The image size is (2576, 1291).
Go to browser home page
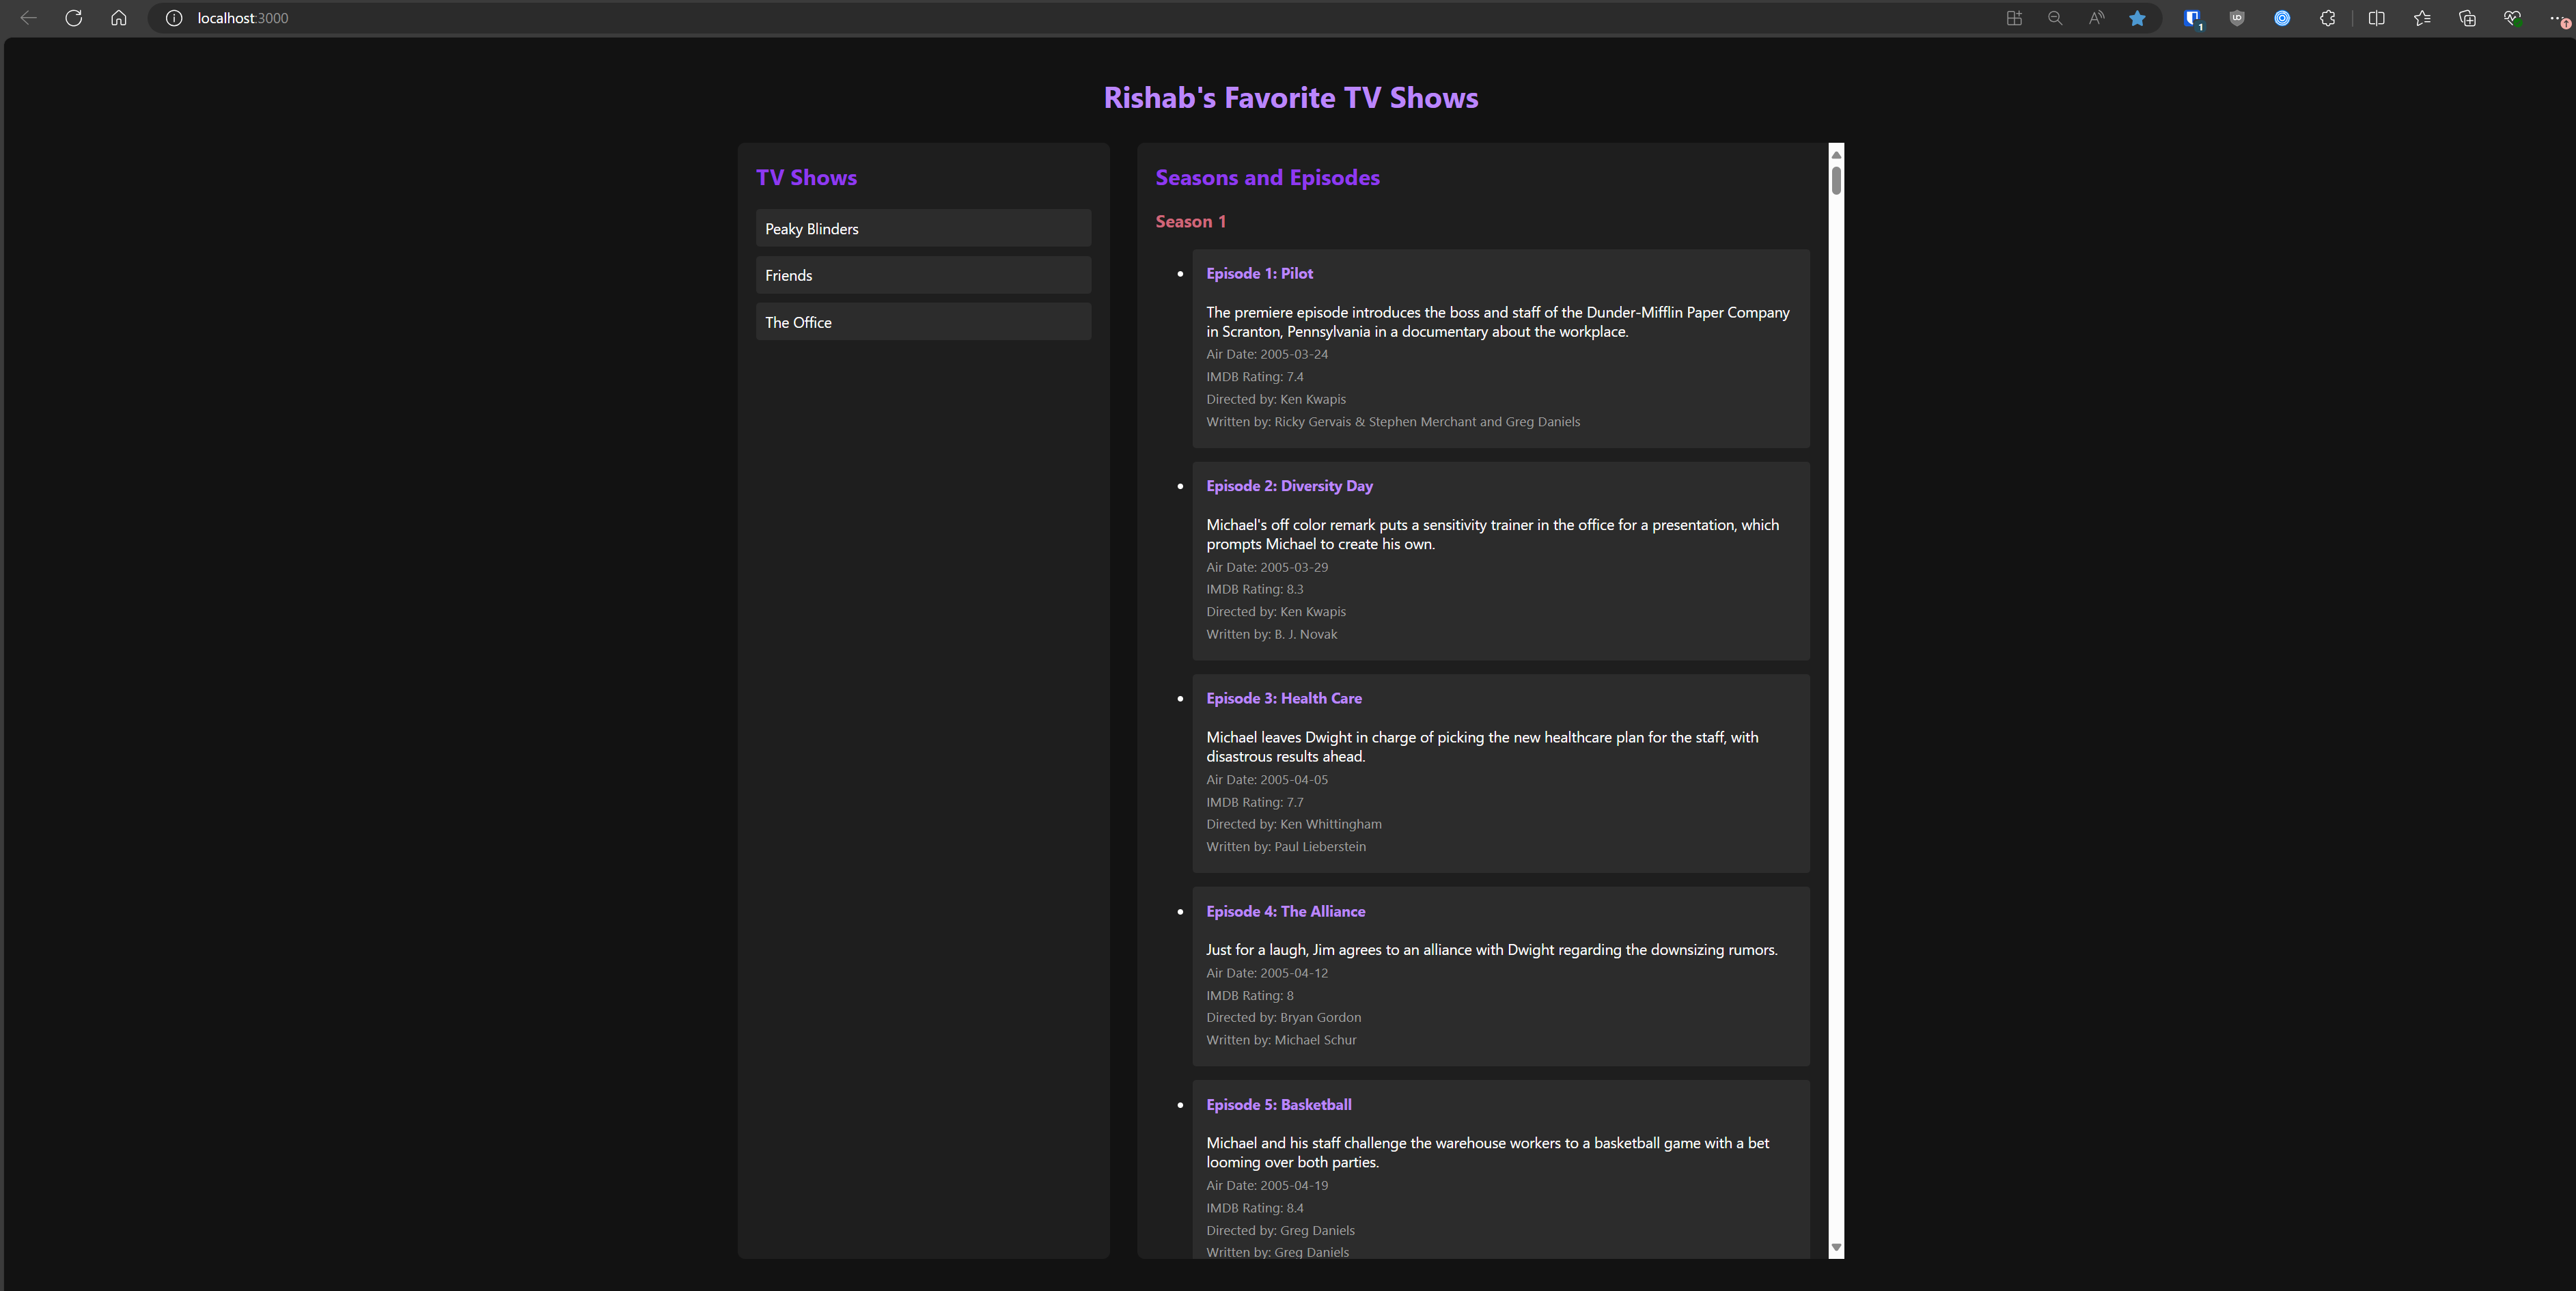pos(118,18)
